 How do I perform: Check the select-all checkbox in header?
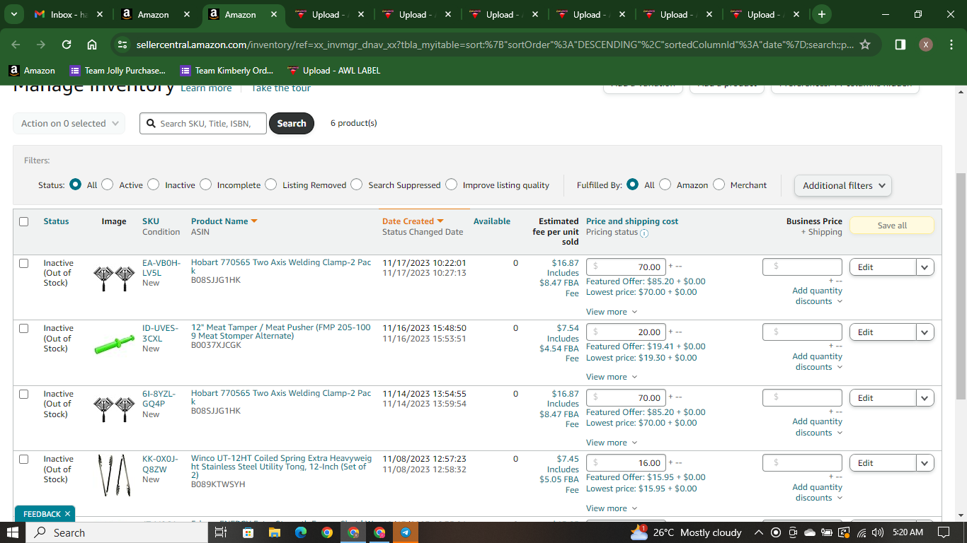tap(24, 221)
